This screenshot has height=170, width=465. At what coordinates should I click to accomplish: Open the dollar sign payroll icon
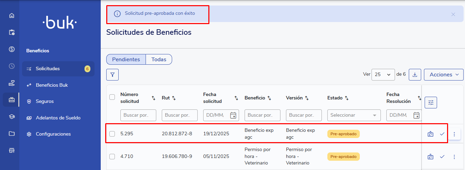coord(12,49)
